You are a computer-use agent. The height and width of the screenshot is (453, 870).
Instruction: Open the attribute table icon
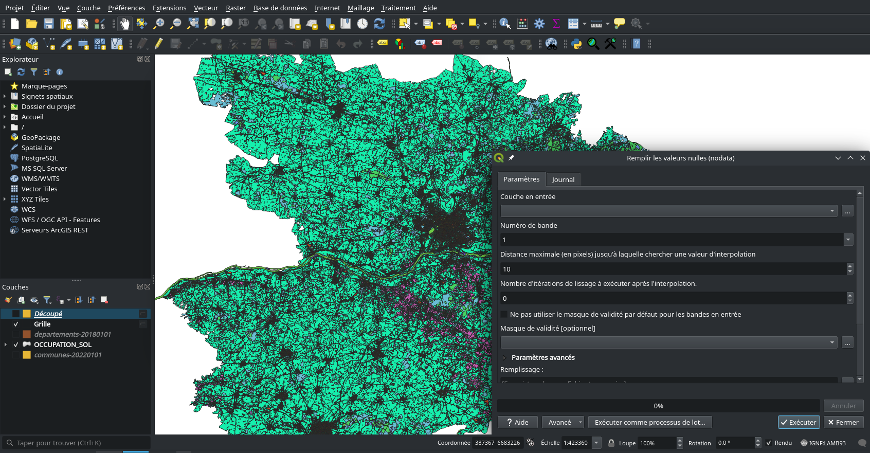(x=573, y=24)
